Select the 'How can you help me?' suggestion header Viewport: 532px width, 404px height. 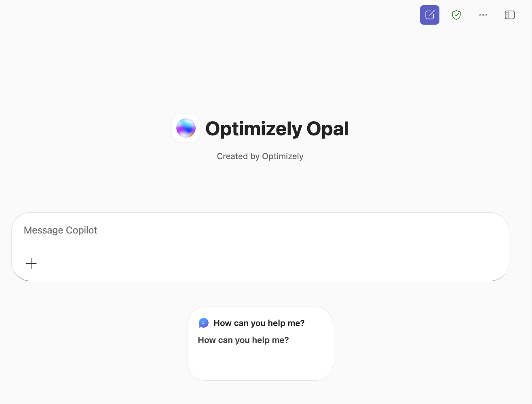click(258, 323)
